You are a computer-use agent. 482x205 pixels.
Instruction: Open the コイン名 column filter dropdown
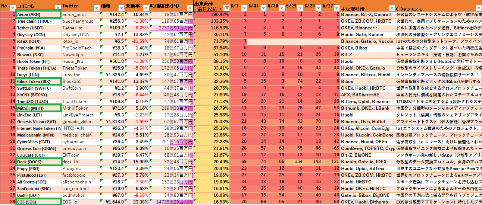pyautogui.click(x=58, y=8)
